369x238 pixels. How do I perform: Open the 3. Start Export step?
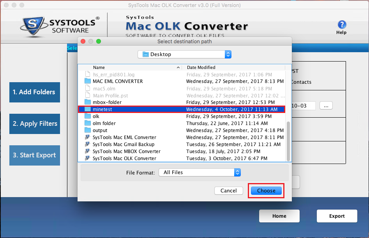35,155
